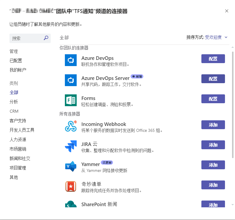Add the Incoming Webhook connector
The width and height of the screenshot is (235, 220).
click(x=213, y=125)
